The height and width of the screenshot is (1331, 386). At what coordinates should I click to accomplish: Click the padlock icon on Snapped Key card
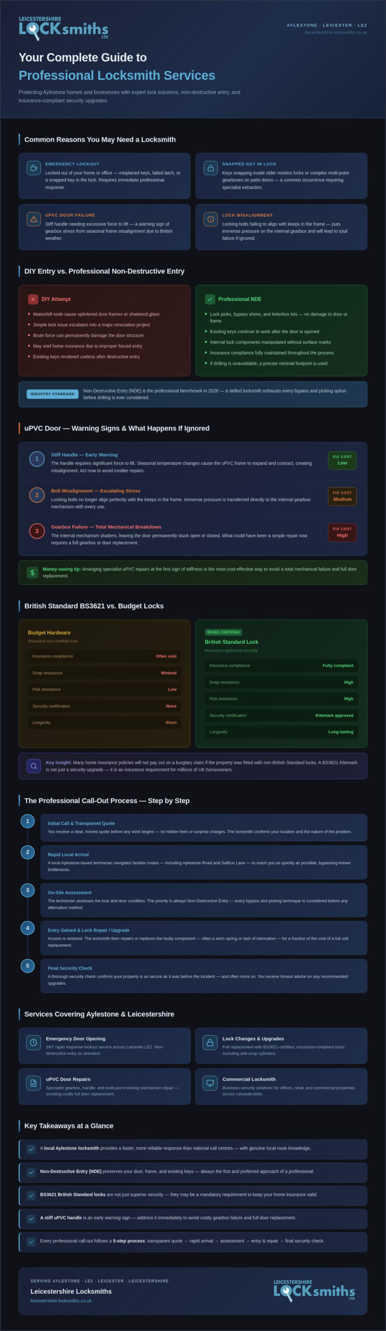click(x=210, y=168)
